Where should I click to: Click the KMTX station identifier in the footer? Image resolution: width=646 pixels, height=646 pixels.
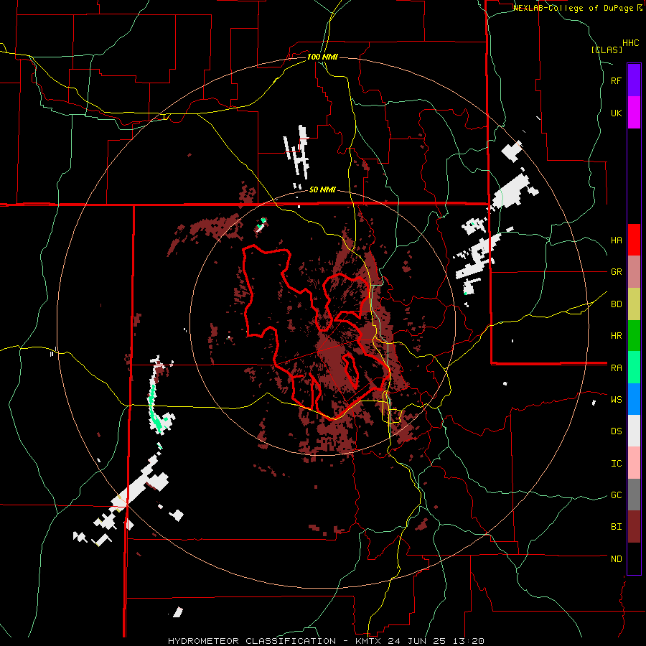tap(370, 641)
